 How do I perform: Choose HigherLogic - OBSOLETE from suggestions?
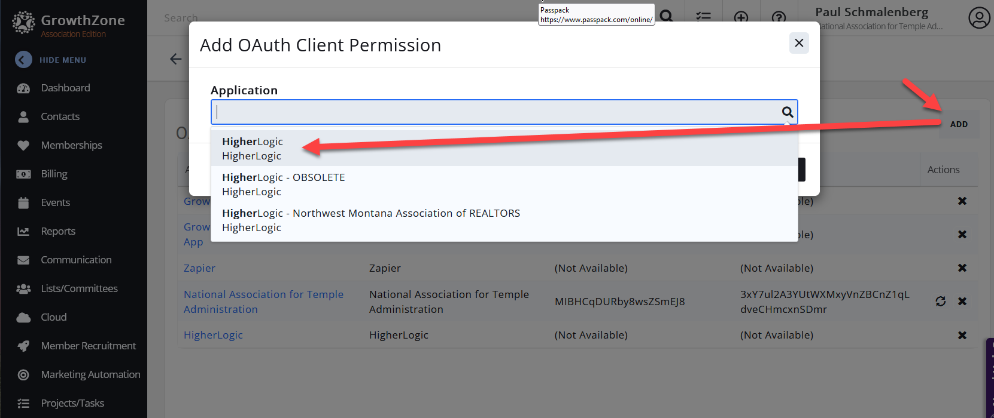pos(283,185)
